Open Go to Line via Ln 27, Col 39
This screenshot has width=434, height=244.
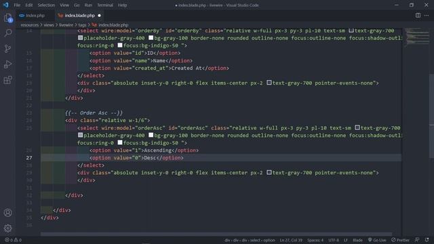click(291, 240)
